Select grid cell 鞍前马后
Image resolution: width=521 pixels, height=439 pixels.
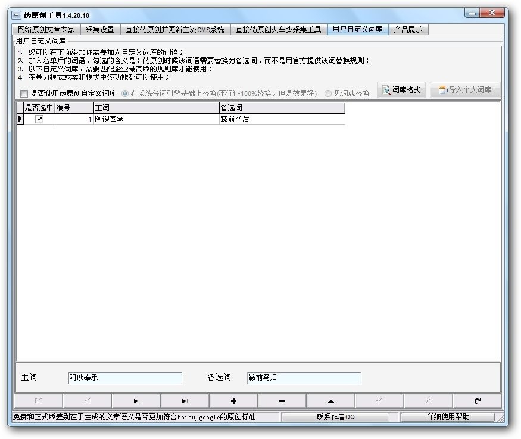click(x=282, y=119)
